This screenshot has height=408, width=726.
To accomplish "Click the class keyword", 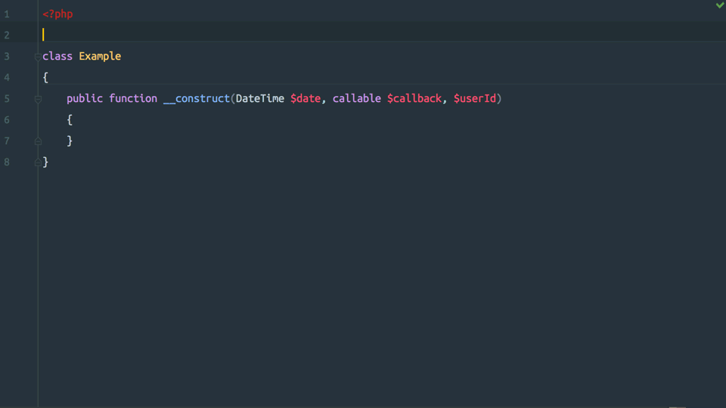I will 57,56.
